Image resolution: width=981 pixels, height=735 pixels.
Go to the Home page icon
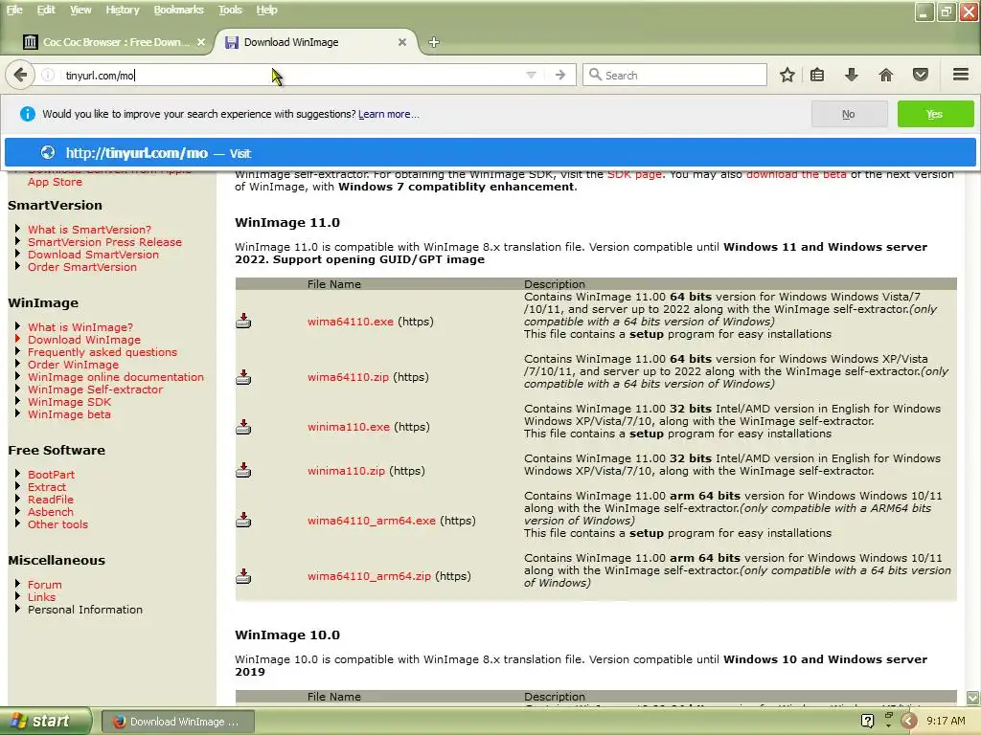885,75
